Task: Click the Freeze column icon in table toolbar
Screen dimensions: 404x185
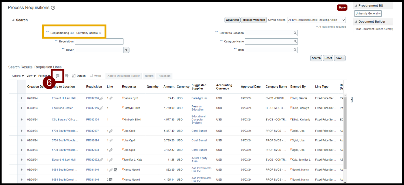Action: 58,76
